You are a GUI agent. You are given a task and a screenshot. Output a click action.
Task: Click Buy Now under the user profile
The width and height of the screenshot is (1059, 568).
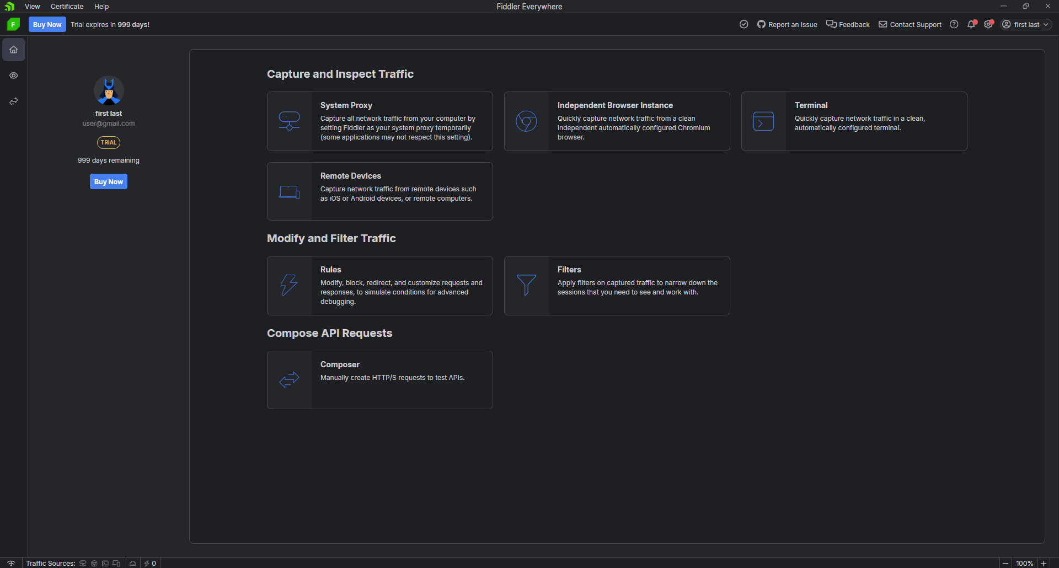click(109, 181)
